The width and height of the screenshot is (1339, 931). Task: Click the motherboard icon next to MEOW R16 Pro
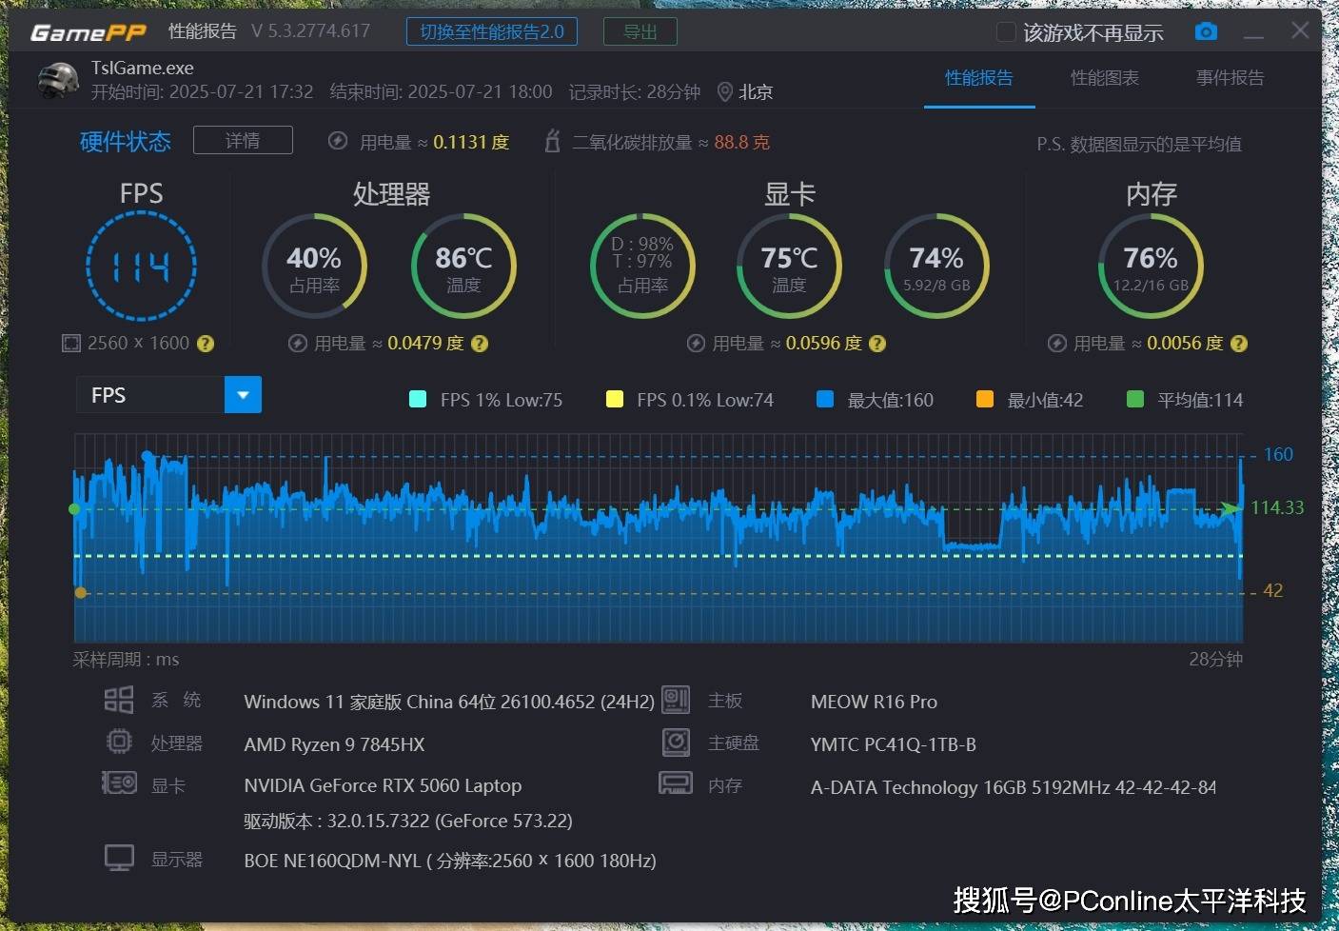pyautogui.click(x=676, y=701)
